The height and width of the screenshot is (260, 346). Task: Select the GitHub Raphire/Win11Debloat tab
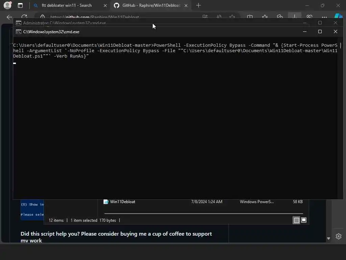[x=151, y=5]
